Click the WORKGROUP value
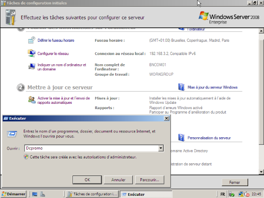Screen dimensions: 264x198 161,74
